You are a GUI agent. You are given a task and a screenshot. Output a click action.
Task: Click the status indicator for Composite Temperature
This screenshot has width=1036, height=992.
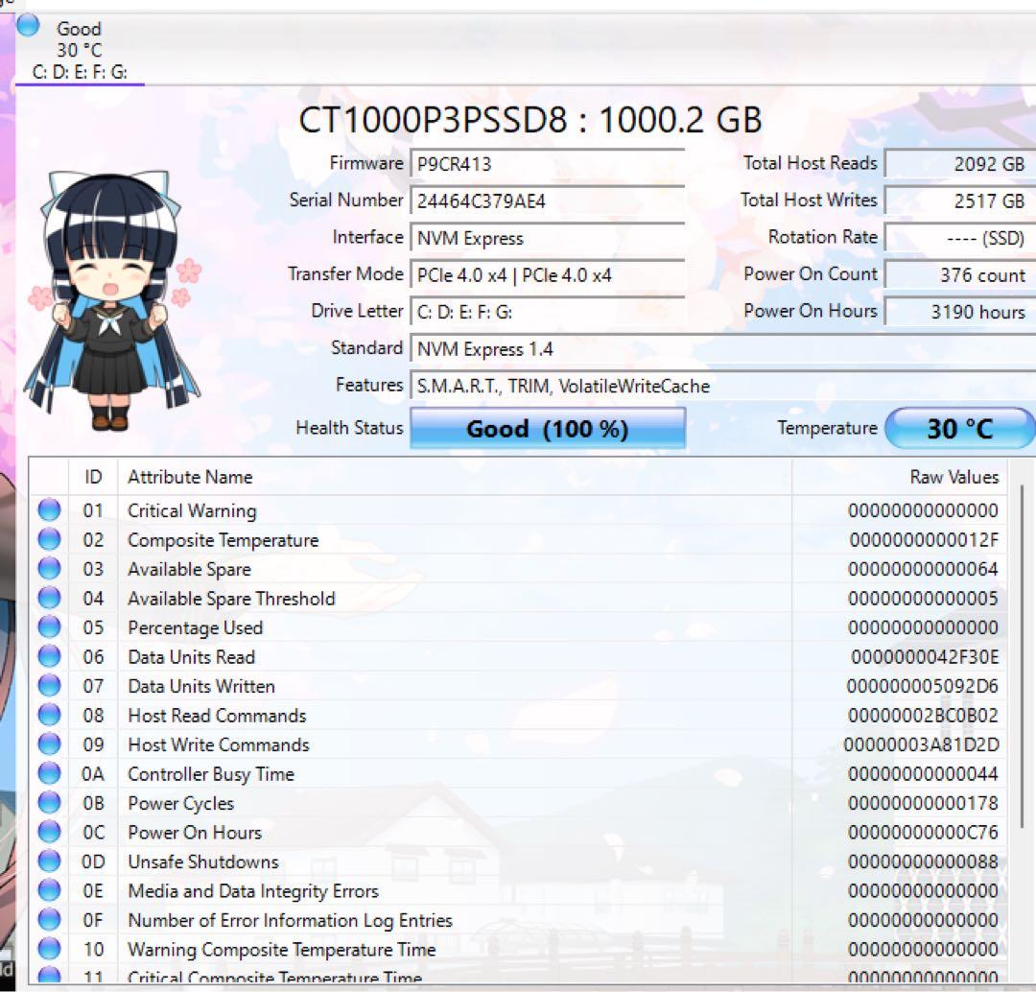(49, 539)
